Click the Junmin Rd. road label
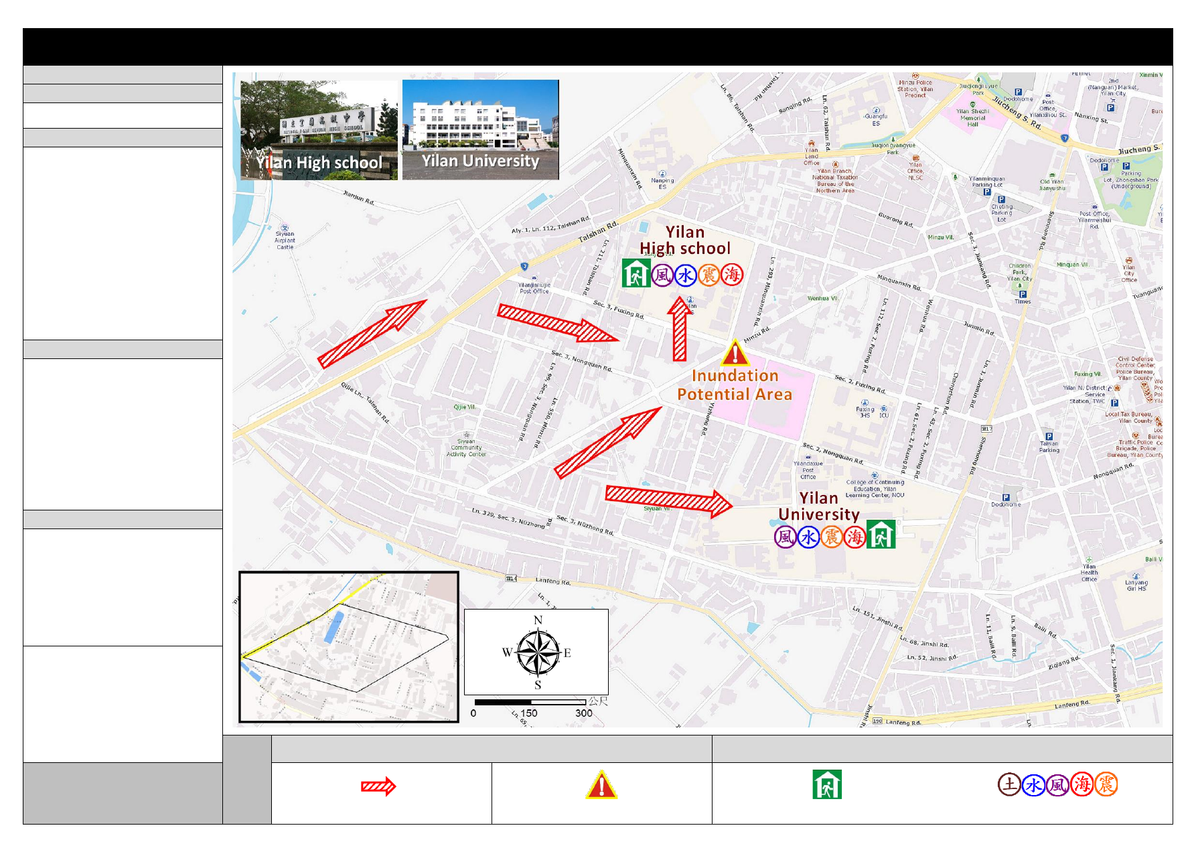Screen dimensions: 1196x846 click(x=978, y=328)
